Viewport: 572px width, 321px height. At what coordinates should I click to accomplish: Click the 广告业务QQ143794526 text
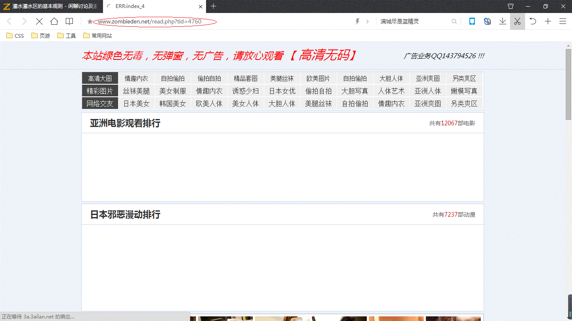[444, 56]
